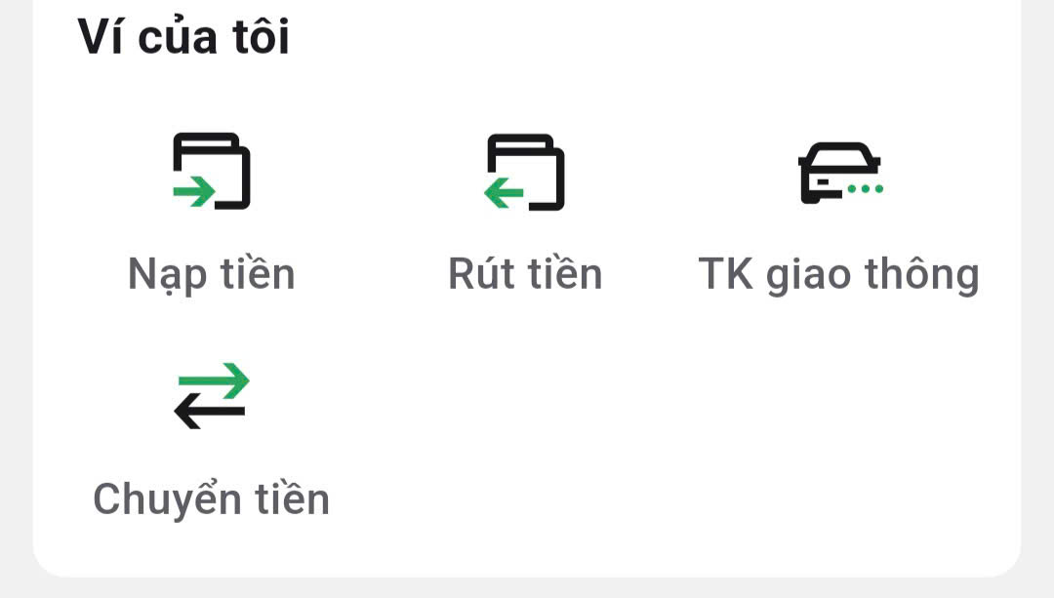
Task: Tap the Chuyển tiền transfer arrows icon
Action: [212, 396]
